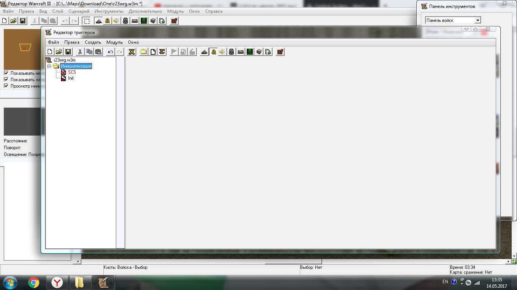The image size is (517, 290).
Task: Select the selection brush in main editor toolbar
Action: [87, 21]
